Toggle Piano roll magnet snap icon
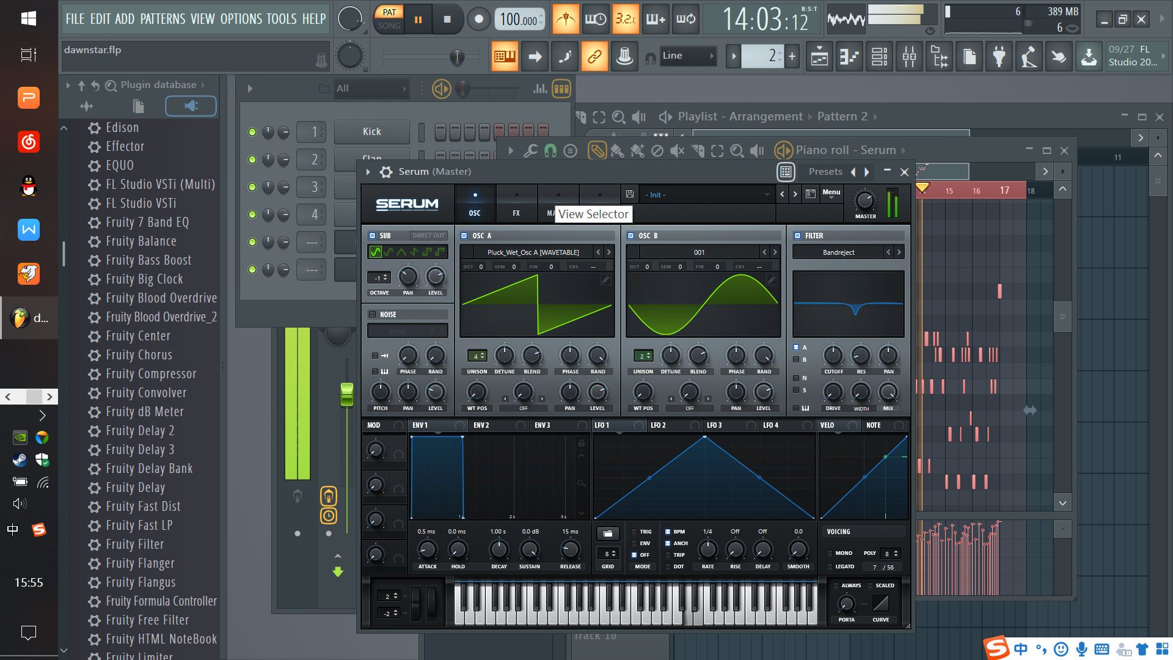Image resolution: width=1173 pixels, height=660 pixels. point(550,150)
